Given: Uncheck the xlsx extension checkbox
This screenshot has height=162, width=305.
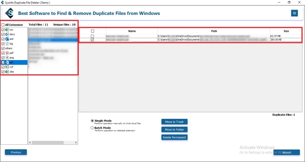Looking at the screenshot, I should tap(3, 72).
